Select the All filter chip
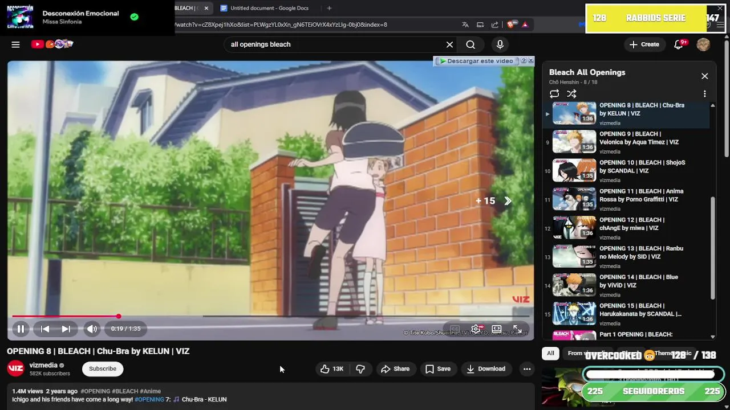The width and height of the screenshot is (730, 410). click(550, 353)
